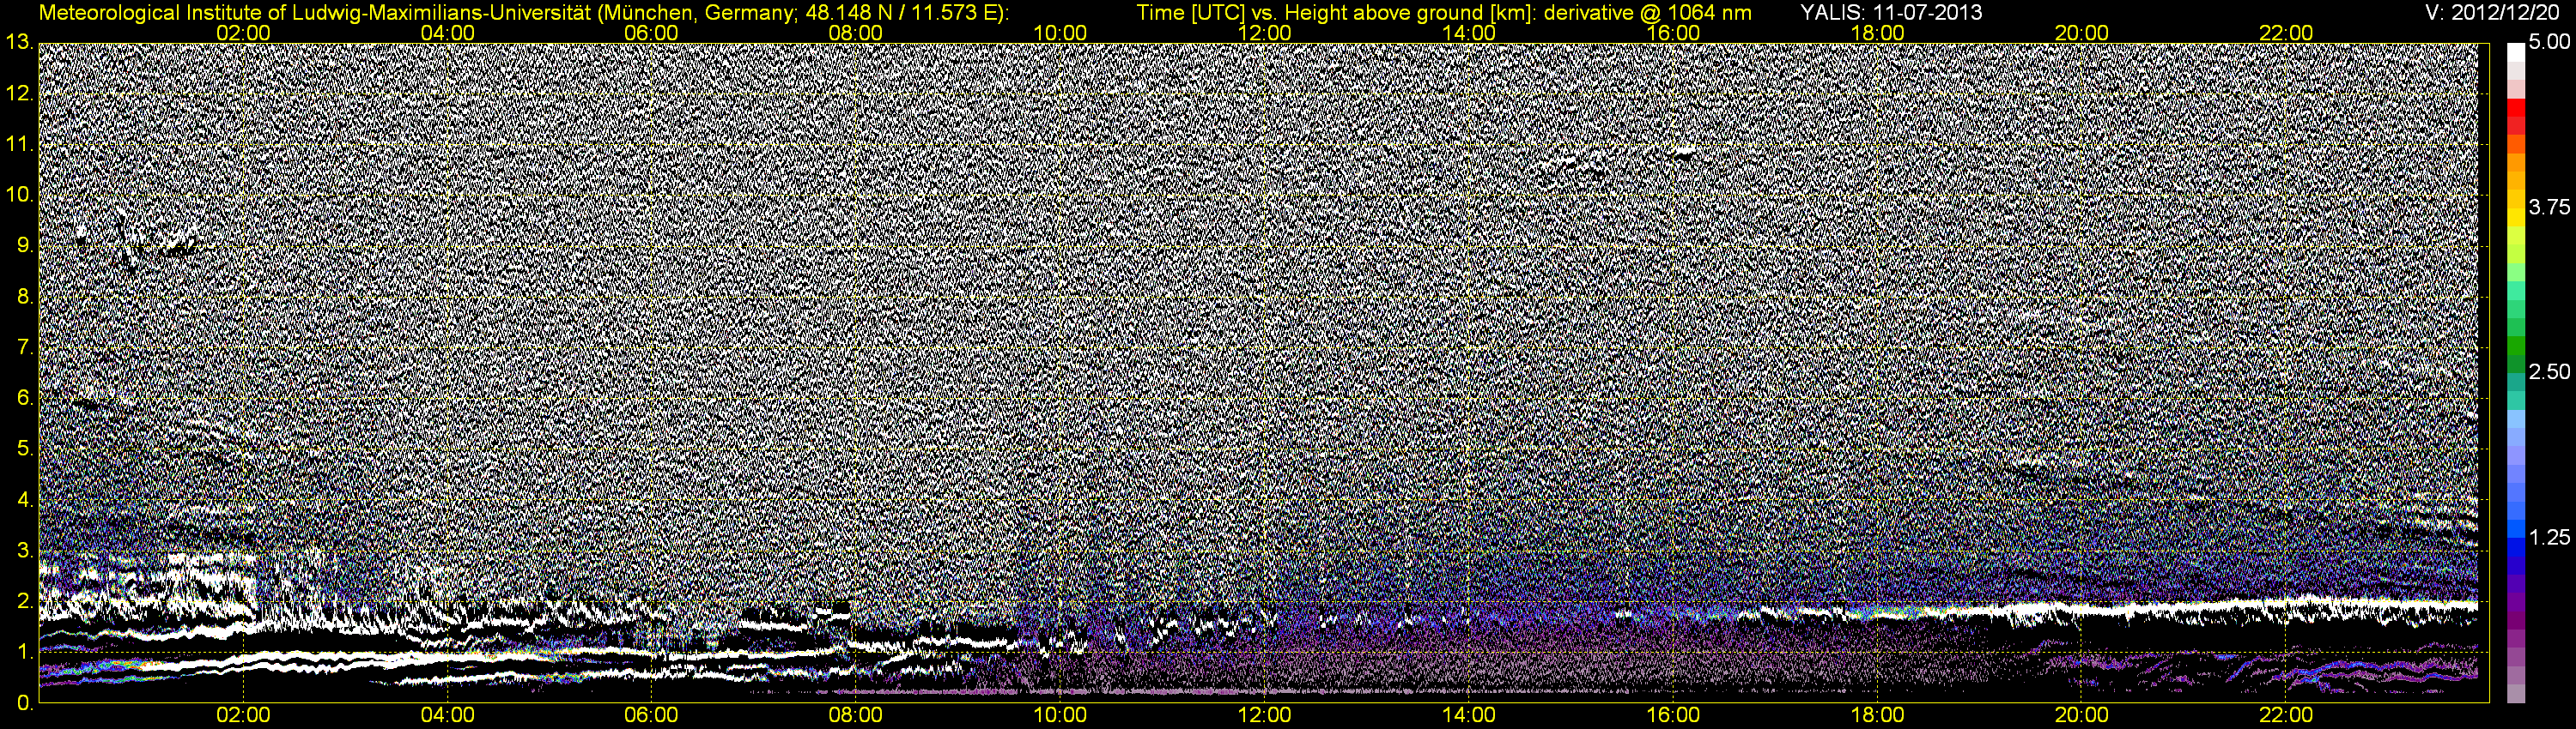The image size is (2576, 729).
Task: Click the 22:00 label on lower time axis
Action: pyautogui.click(x=2287, y=715)
